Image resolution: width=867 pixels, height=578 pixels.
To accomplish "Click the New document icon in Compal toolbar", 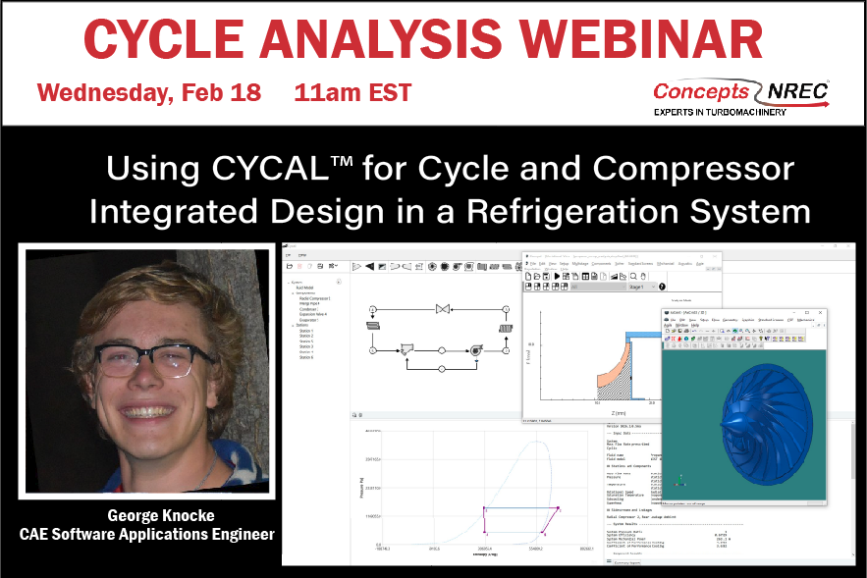I will [528, 277].
